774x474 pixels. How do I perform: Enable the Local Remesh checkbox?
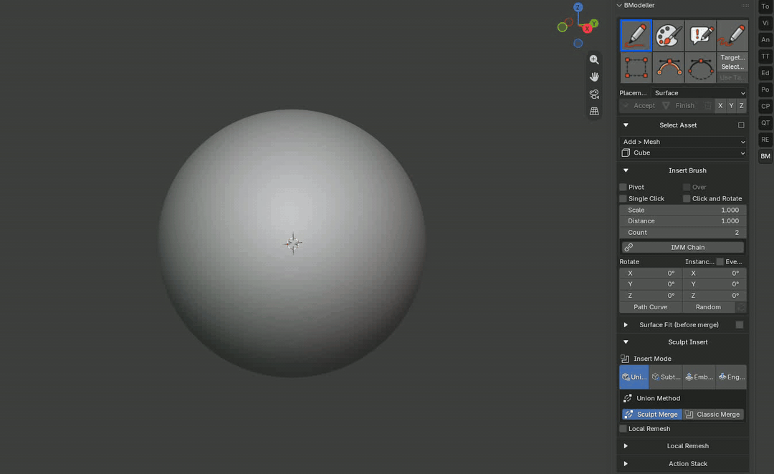point(623,429)
